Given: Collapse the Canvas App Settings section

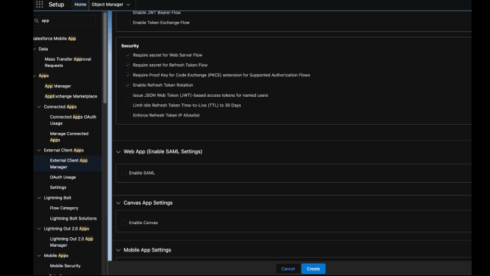Looking at the screenshot, I should 118,203.
